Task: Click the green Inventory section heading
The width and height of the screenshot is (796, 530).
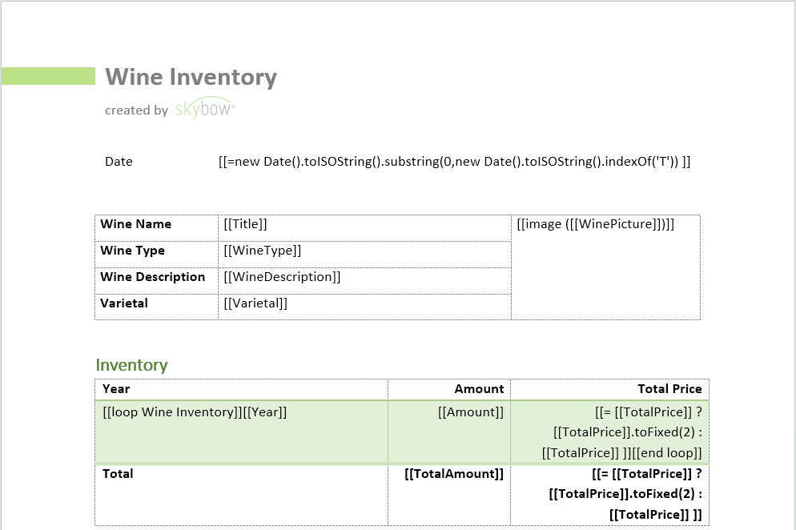Action: coord(131,365)
